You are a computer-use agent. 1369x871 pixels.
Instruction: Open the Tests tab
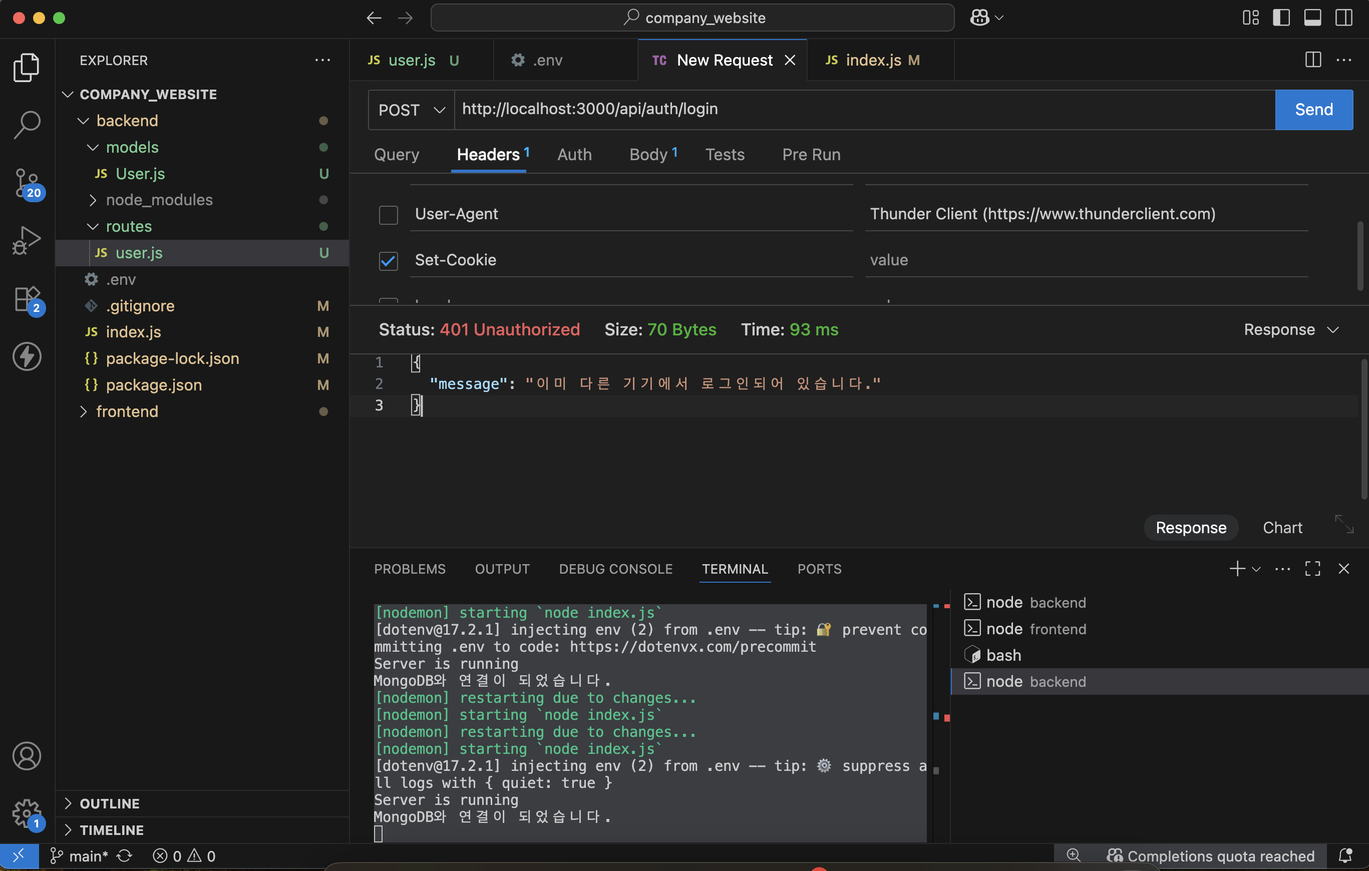point(725,155)
